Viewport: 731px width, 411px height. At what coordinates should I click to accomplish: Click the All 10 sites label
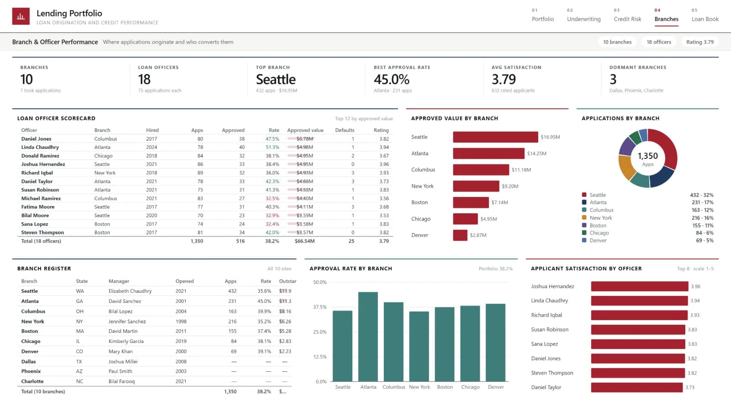[x=279, y=269]
